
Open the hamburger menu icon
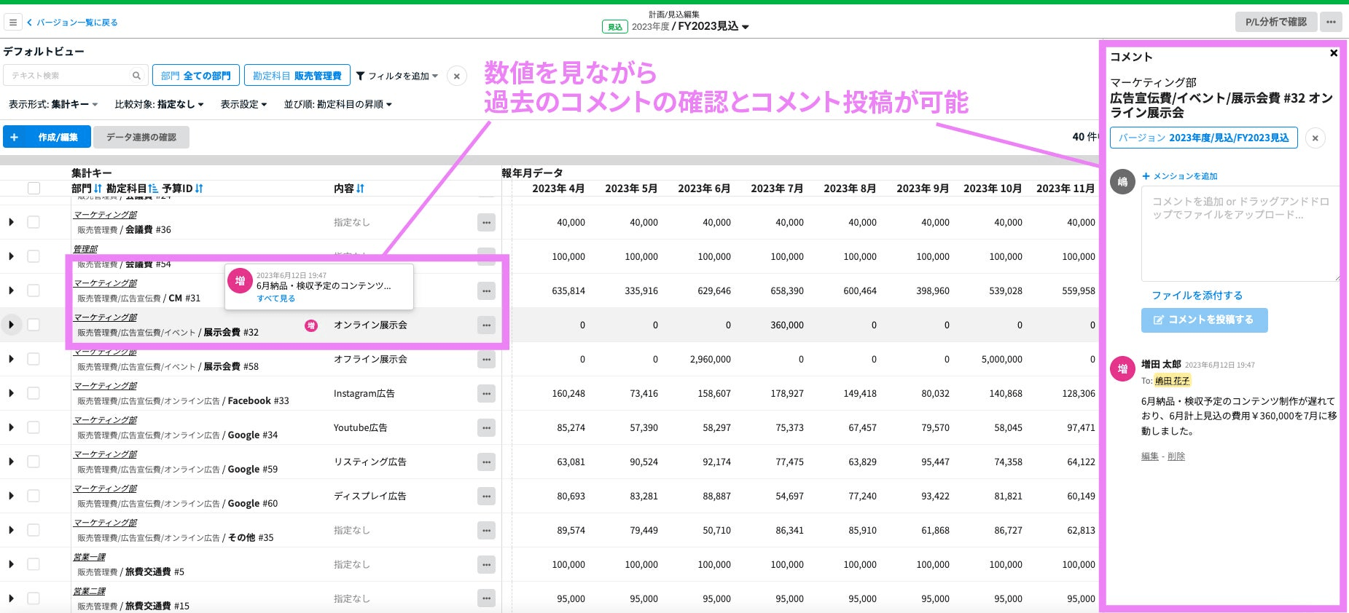click(x=12, y=23)
